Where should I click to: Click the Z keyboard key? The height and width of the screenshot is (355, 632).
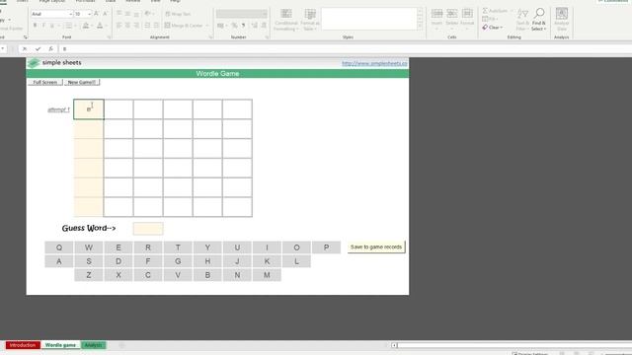click(89, 275)
